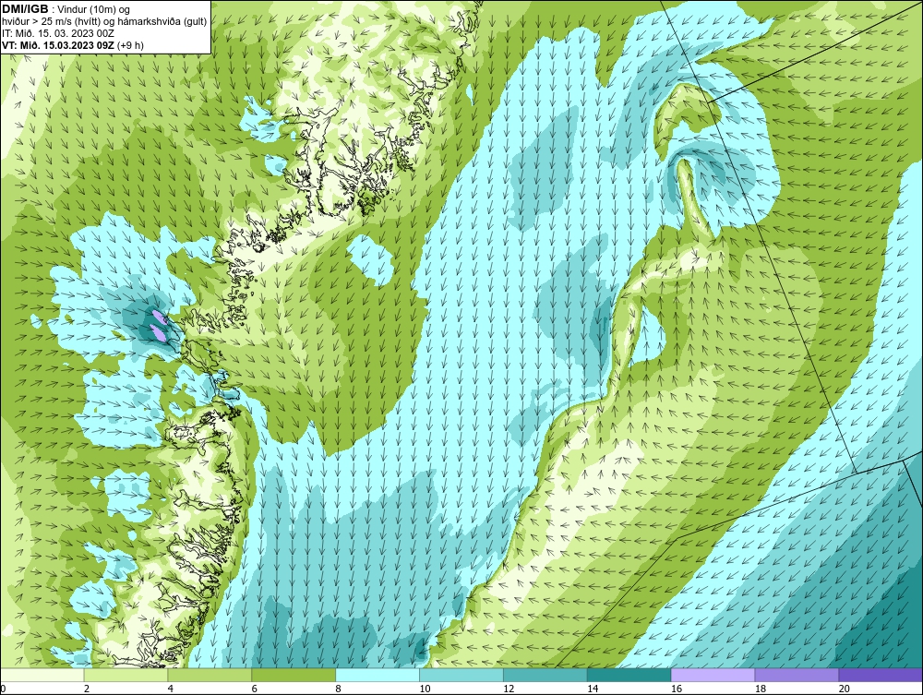Click the 12-14 m/s teal legend swatch

[545, 675]
